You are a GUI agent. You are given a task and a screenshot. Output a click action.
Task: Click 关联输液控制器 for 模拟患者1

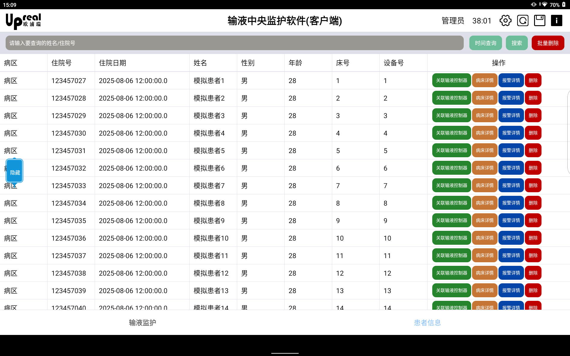point(451,80)
